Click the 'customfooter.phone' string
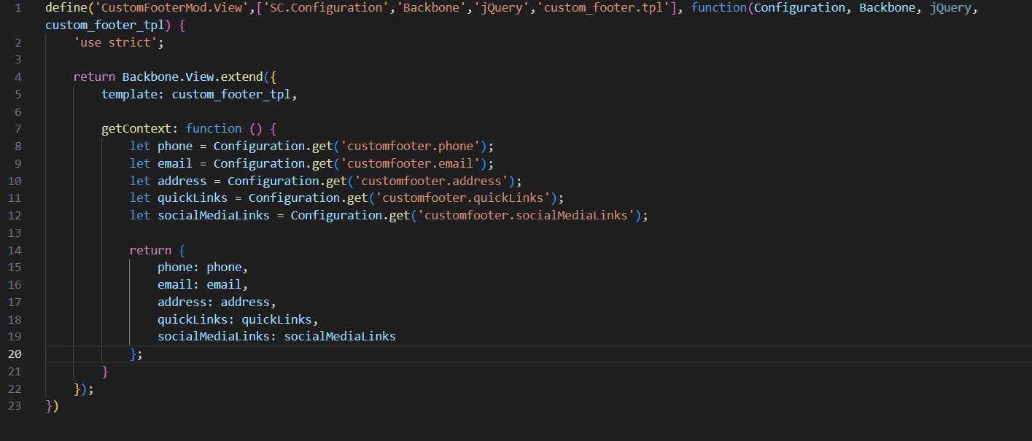1032x441 pixels. point(411,146)
